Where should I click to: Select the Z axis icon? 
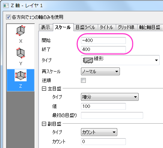pyautogui.click(x=21, y=75)
